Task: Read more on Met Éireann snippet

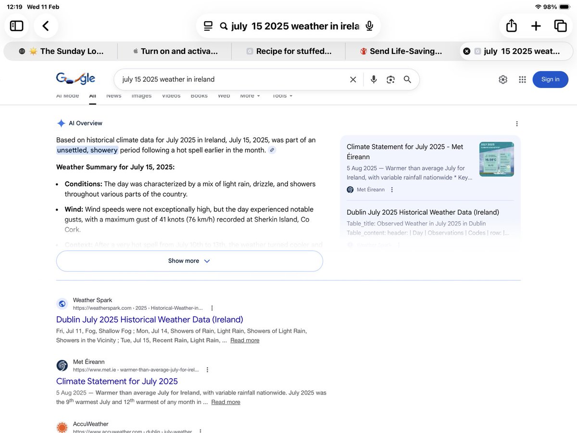Action: click(x=226, y=402)
